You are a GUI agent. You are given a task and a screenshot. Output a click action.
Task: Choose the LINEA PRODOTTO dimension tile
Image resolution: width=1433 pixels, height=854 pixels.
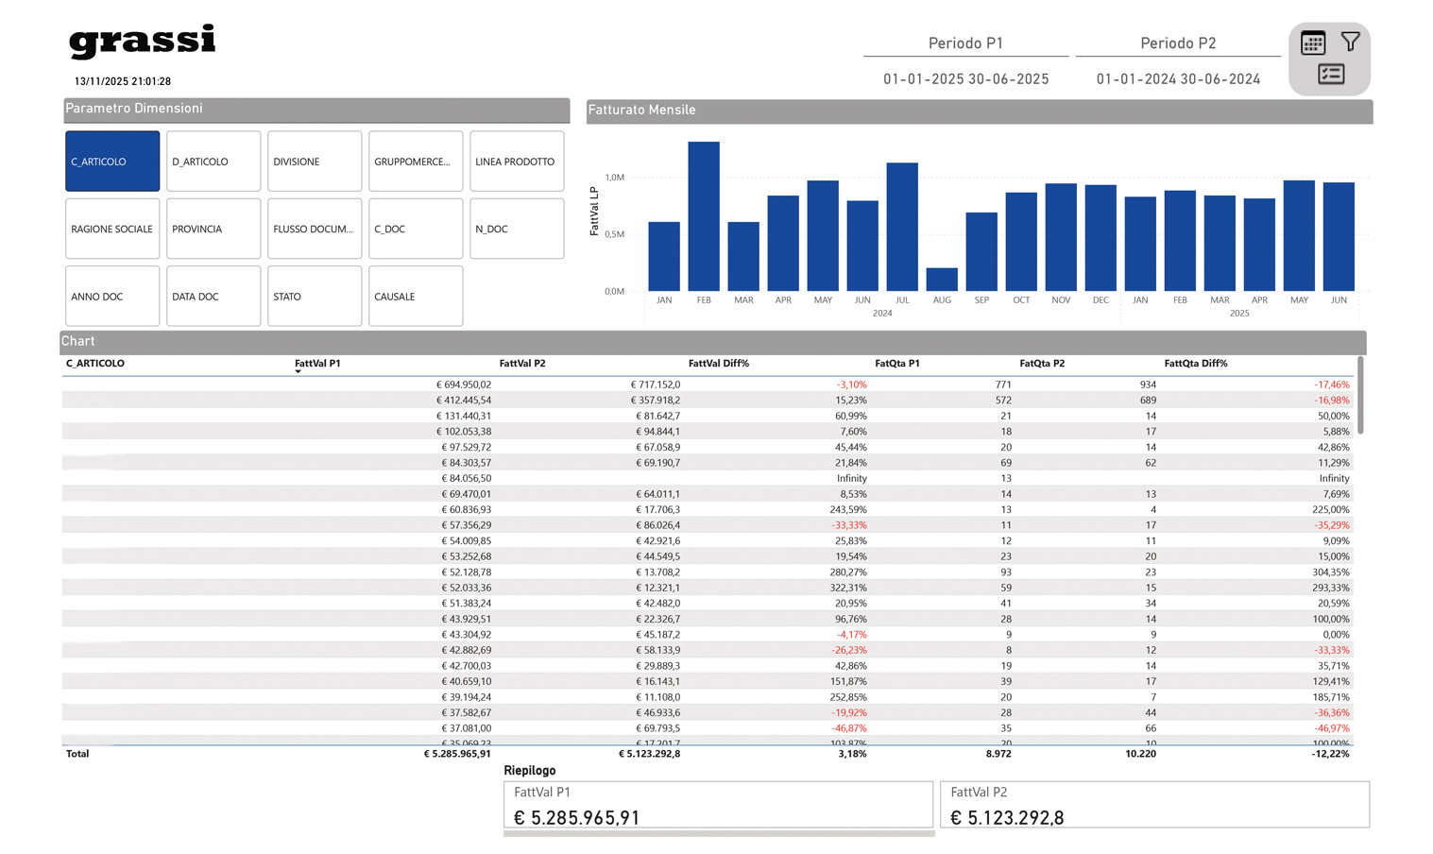coord(517,162)
